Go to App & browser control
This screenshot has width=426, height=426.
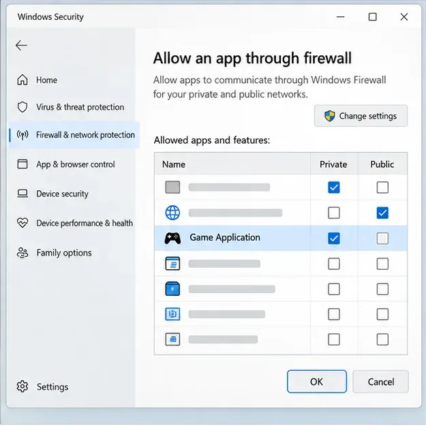(x=76, y=164)
